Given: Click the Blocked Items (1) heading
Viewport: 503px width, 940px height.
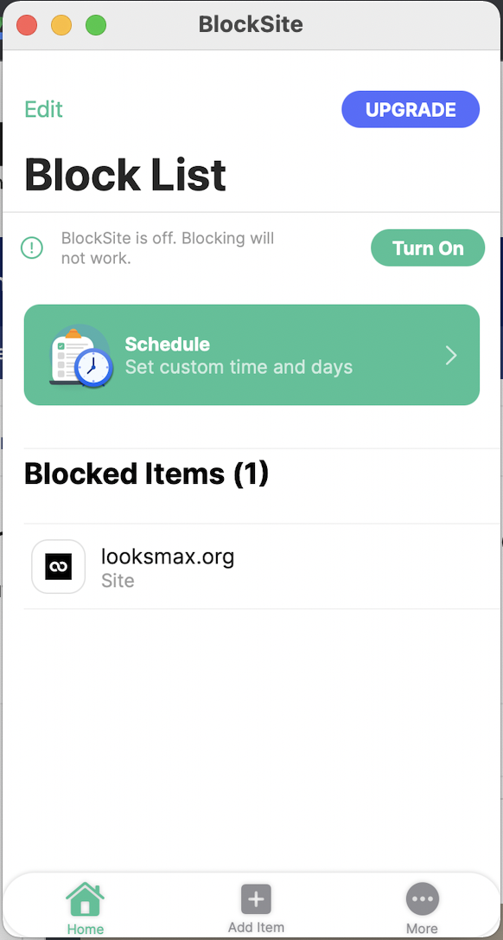Looking at the screenshot, I should point(147,474).
